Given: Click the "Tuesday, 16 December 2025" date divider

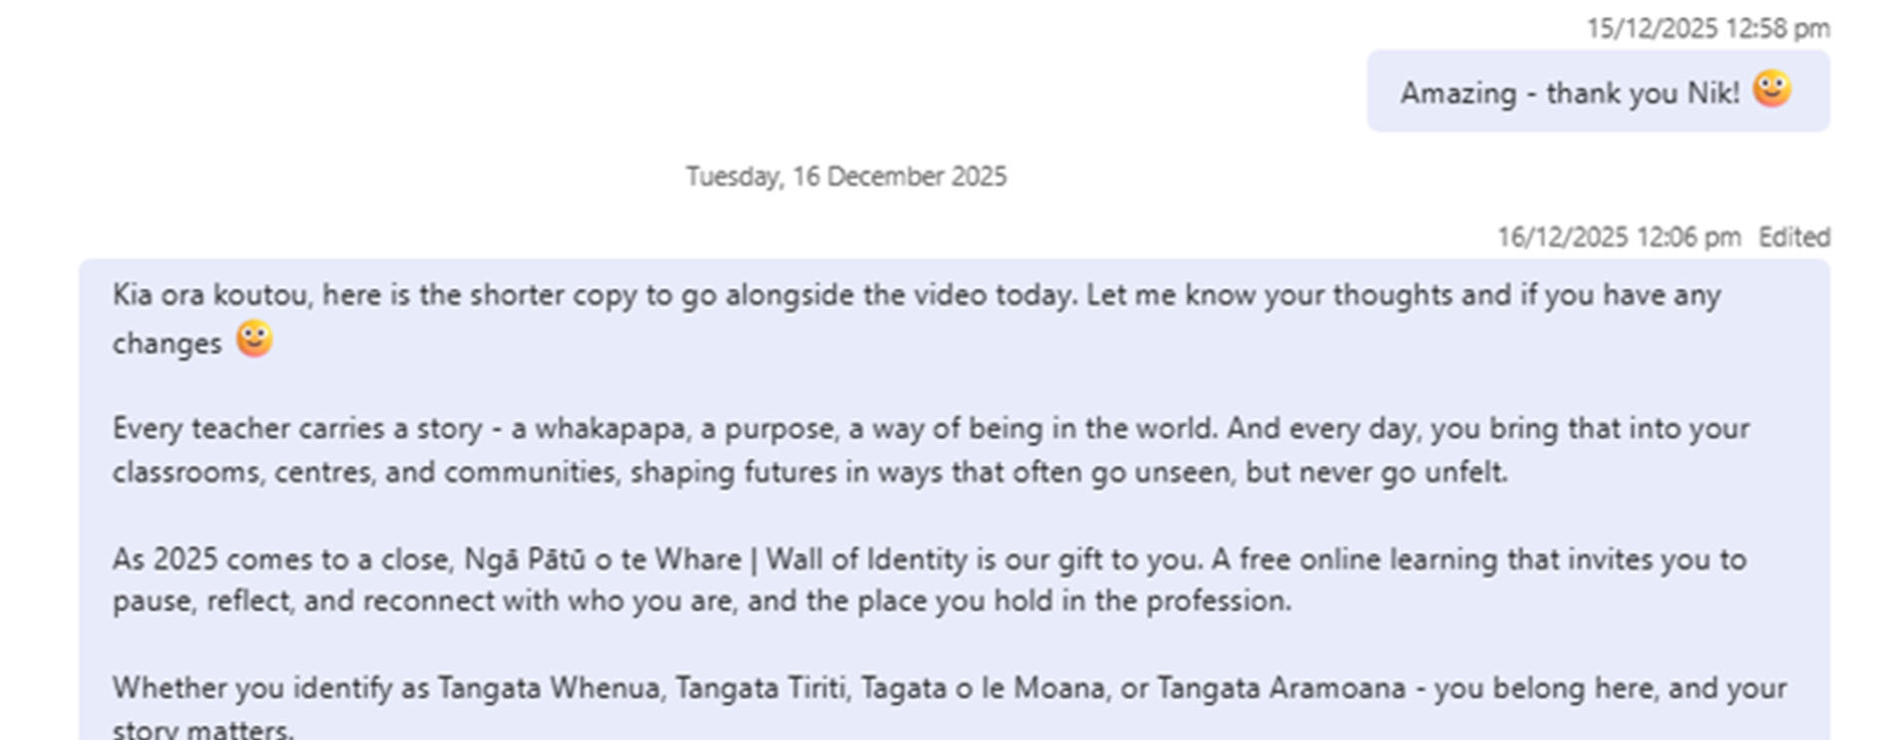Looking at the screenshot, I should (x=846, y=177).
